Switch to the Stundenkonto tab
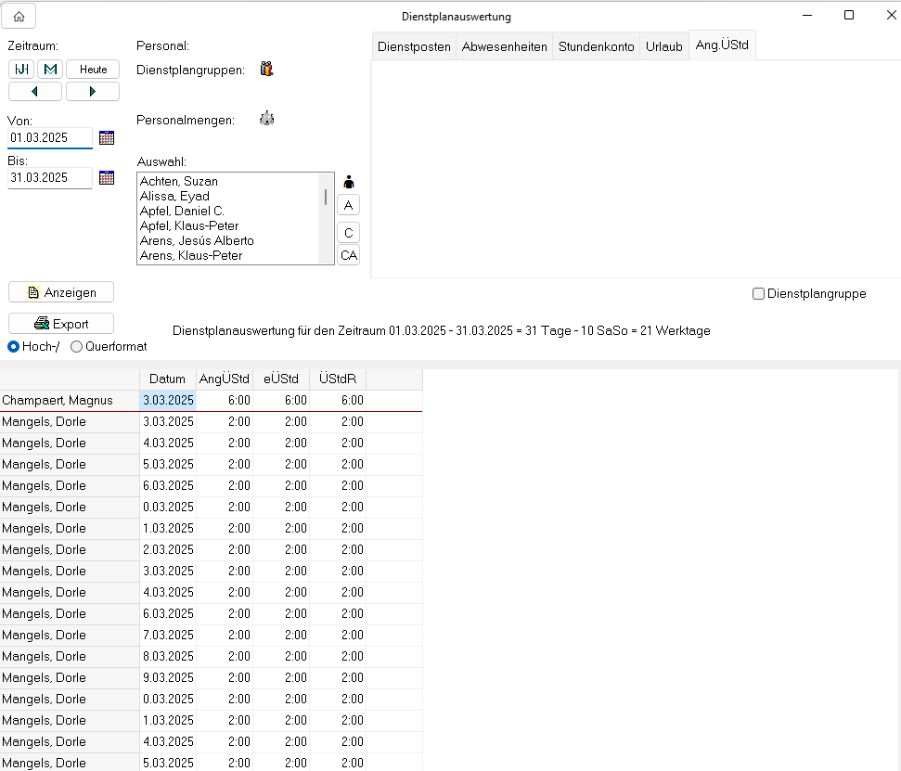This screenshot has height=771, width=901. [x=596, y=46]
